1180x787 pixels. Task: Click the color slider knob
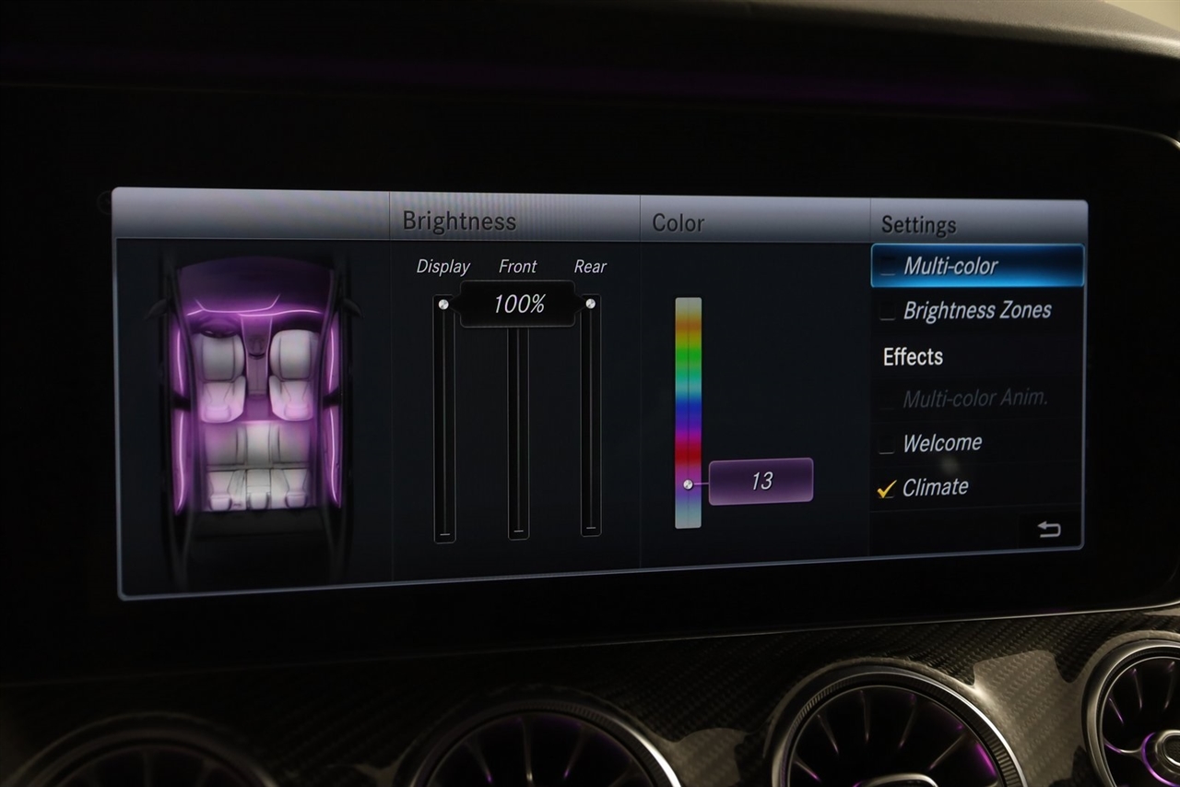coord(688,483)
